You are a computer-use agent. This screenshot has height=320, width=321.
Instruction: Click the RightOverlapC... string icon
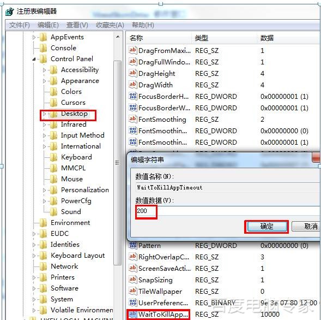click(x=132, y=257)
